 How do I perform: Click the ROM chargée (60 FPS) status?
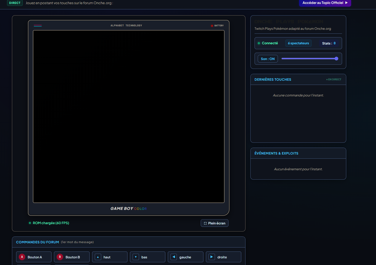51,223
